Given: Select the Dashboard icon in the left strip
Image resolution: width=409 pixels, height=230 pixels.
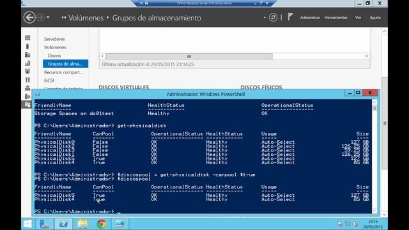Looking at the screenshot, I should pyautogui.click(x=27, y=38).
